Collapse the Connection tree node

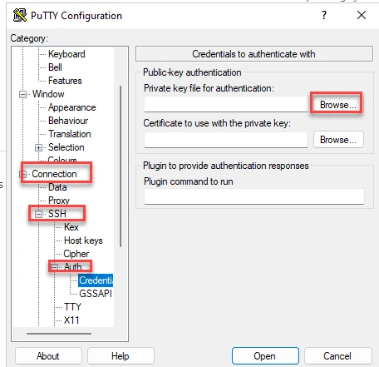tap(22, 174)
